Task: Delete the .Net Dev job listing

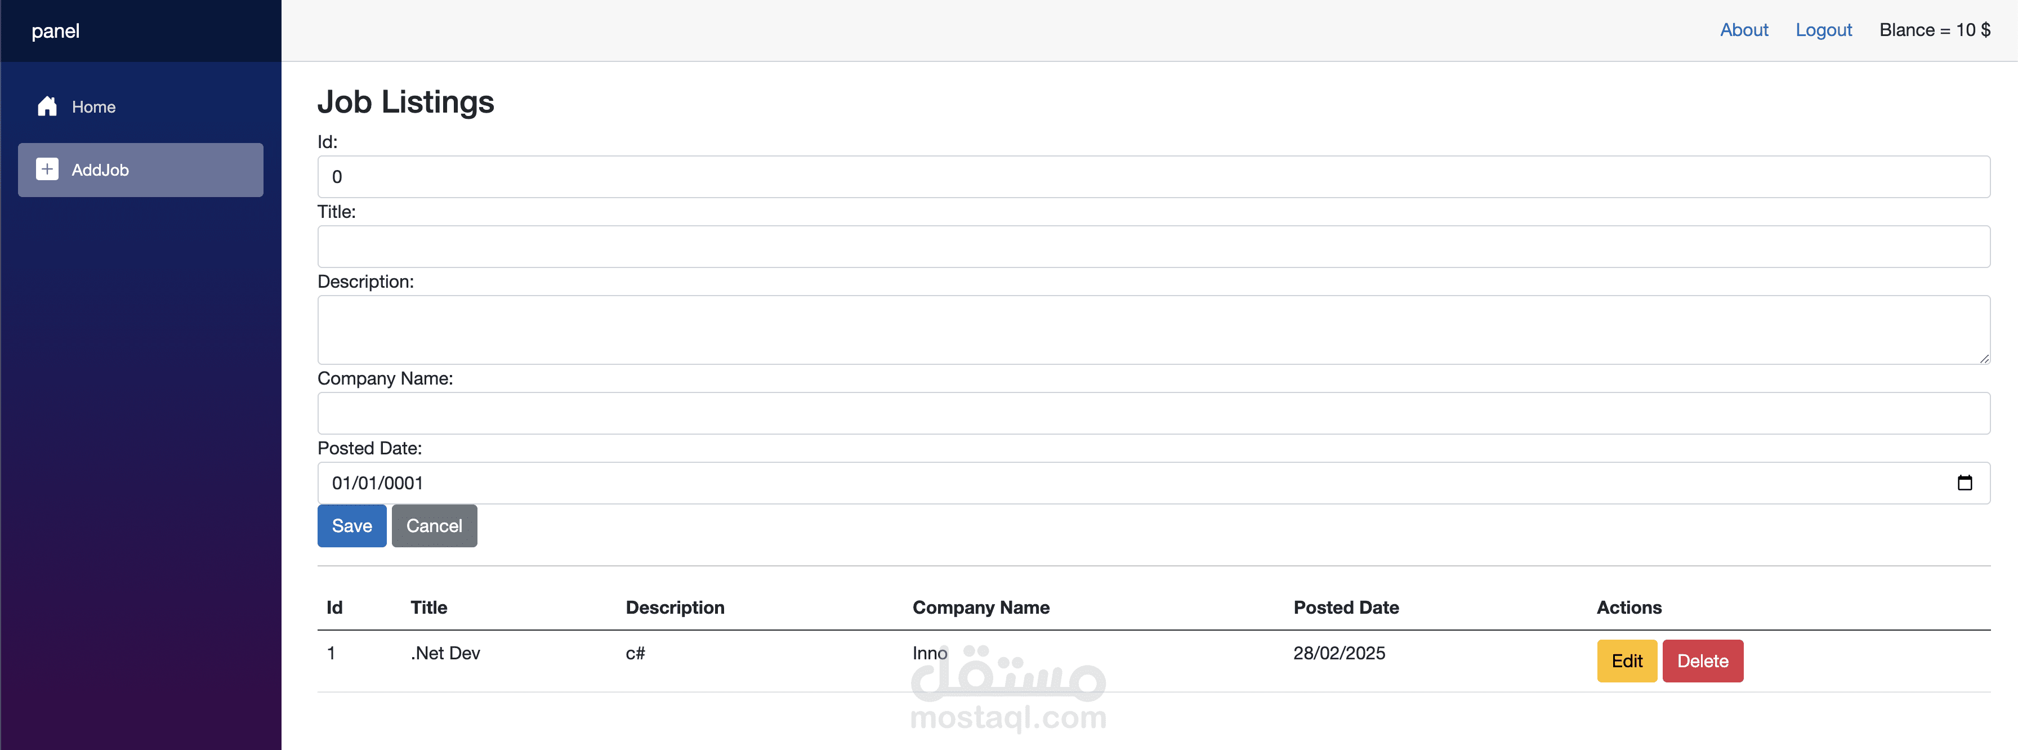Action: 1702,660
